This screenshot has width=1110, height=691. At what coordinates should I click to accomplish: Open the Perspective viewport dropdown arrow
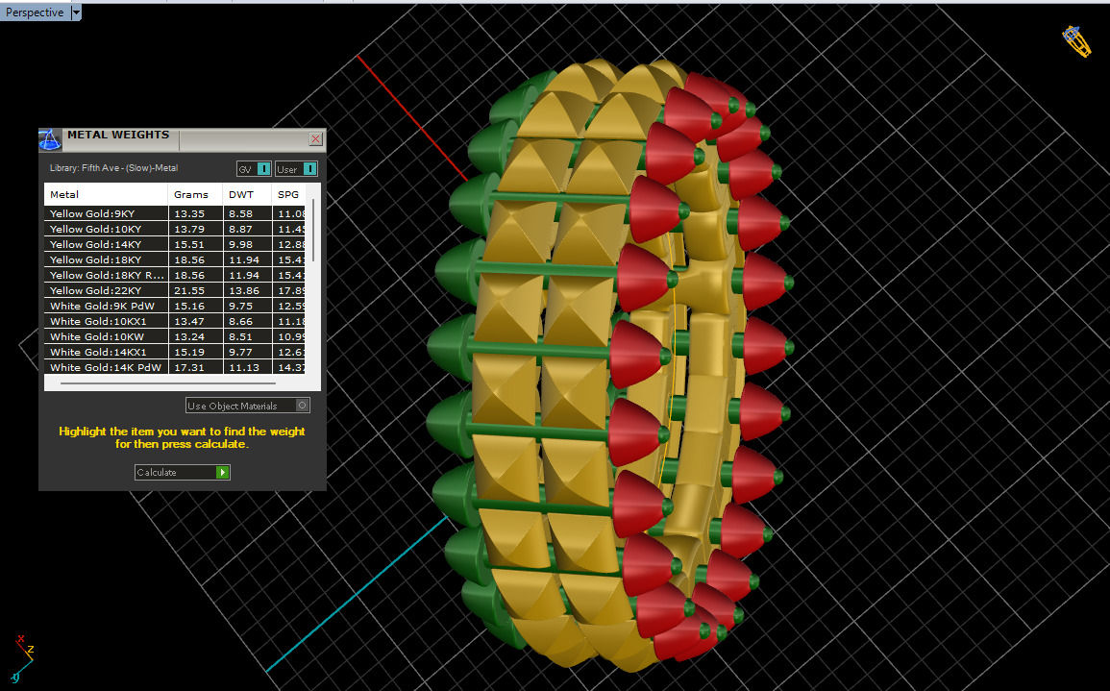point(77,12)
